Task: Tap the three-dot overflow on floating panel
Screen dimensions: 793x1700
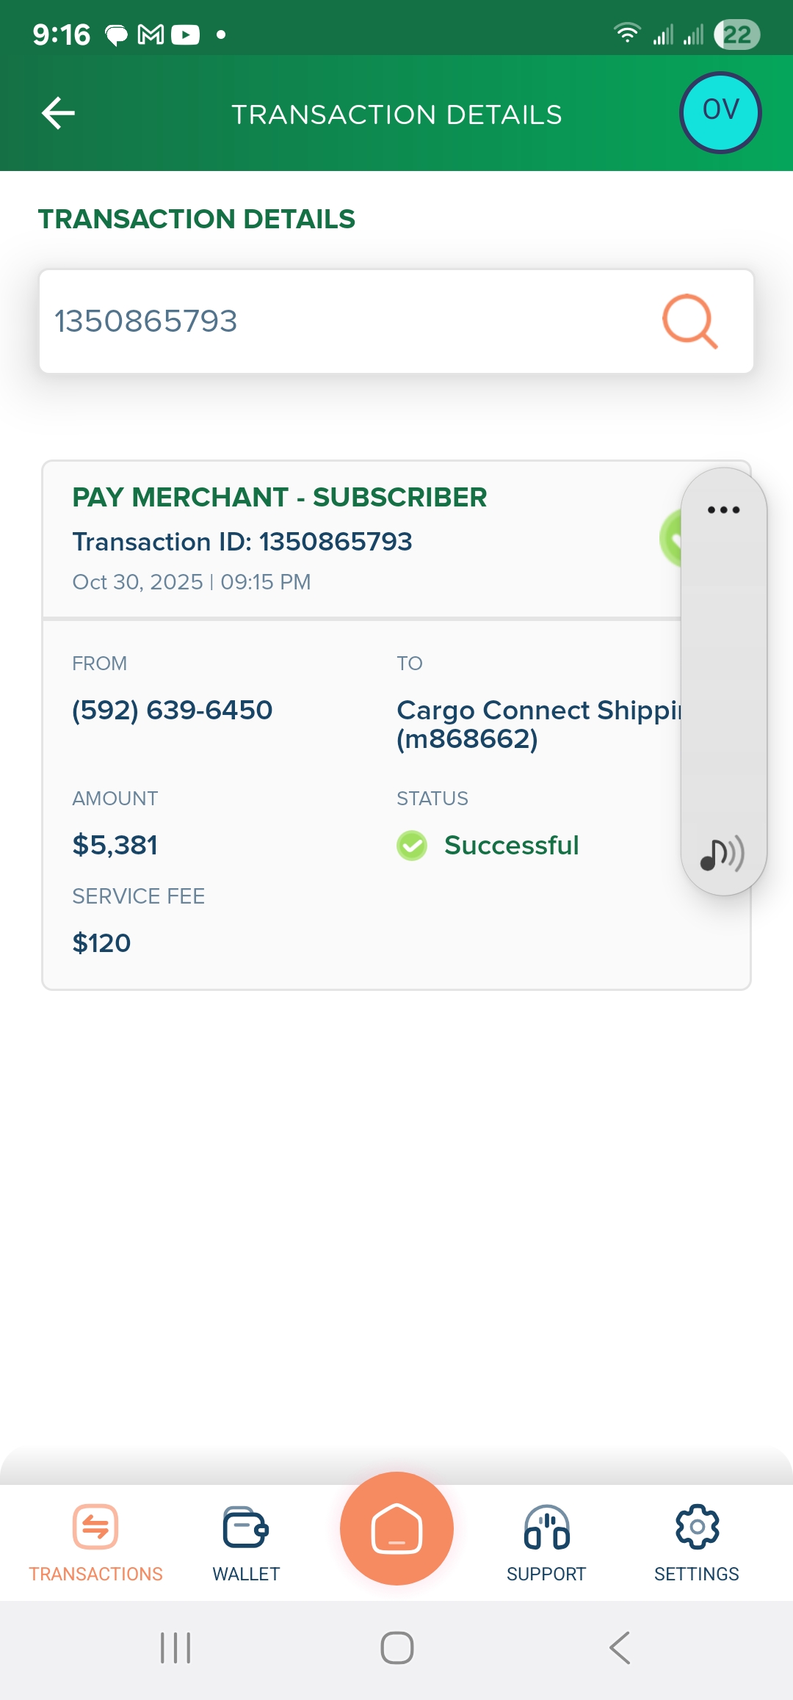Action: 723,510
